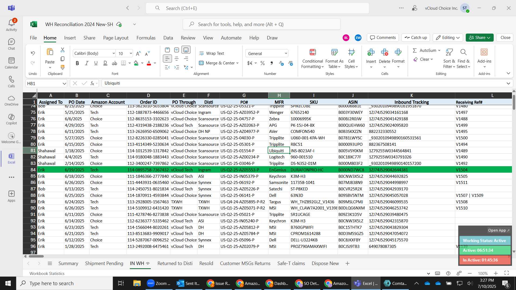Screen dimensions: 516x290
Task: Toggle top vertical alignment
Action: [x=167, y=50]
